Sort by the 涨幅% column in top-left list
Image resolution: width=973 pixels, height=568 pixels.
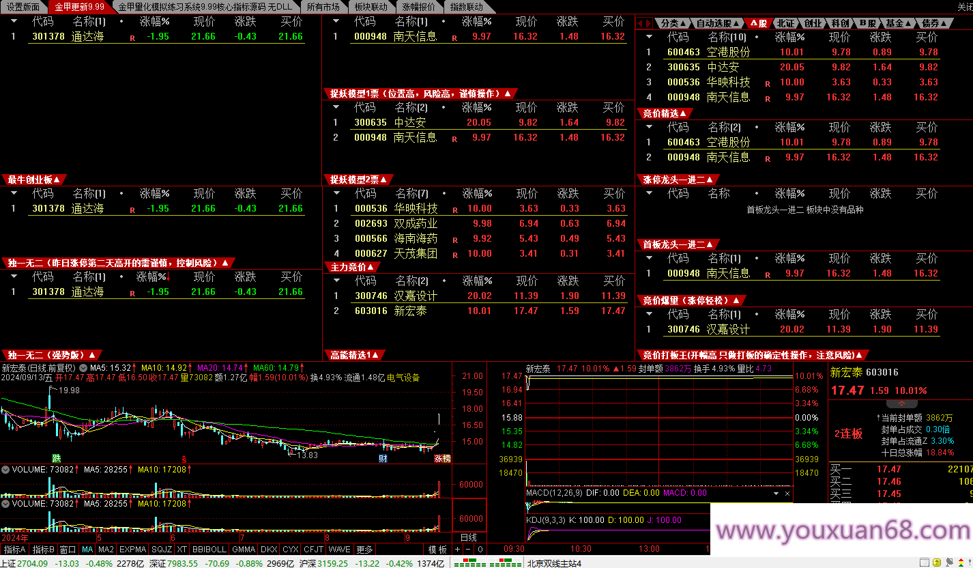(154, 21)
